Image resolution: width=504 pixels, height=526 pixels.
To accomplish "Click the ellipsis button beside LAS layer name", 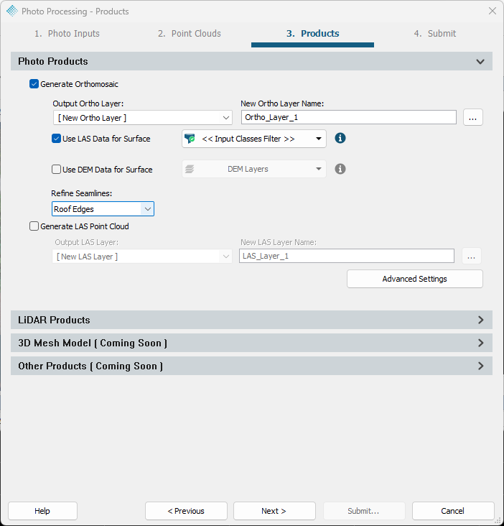I will point(472,257).
